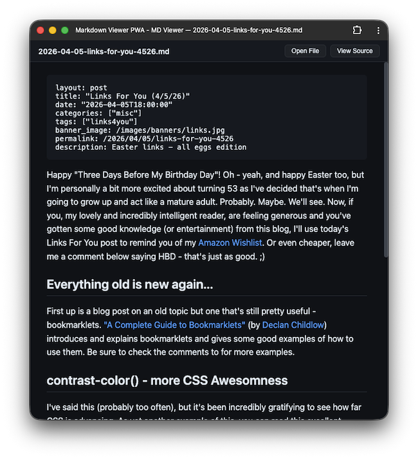
Task: Click the "contrast-color() - more CSS Awesomness" heading
Action: pos(167,380)
